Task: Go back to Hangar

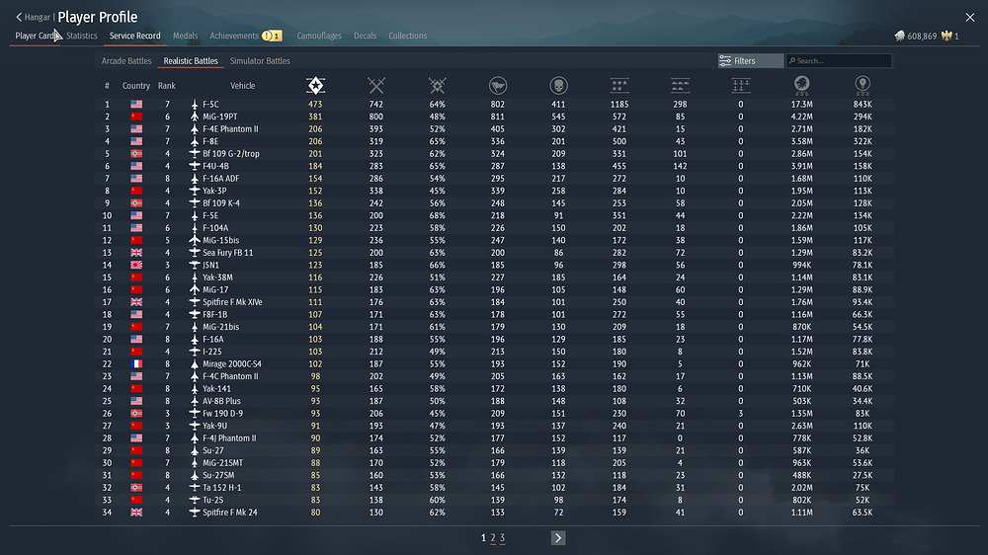Action: pyautogui.click(x=33, y=17)
